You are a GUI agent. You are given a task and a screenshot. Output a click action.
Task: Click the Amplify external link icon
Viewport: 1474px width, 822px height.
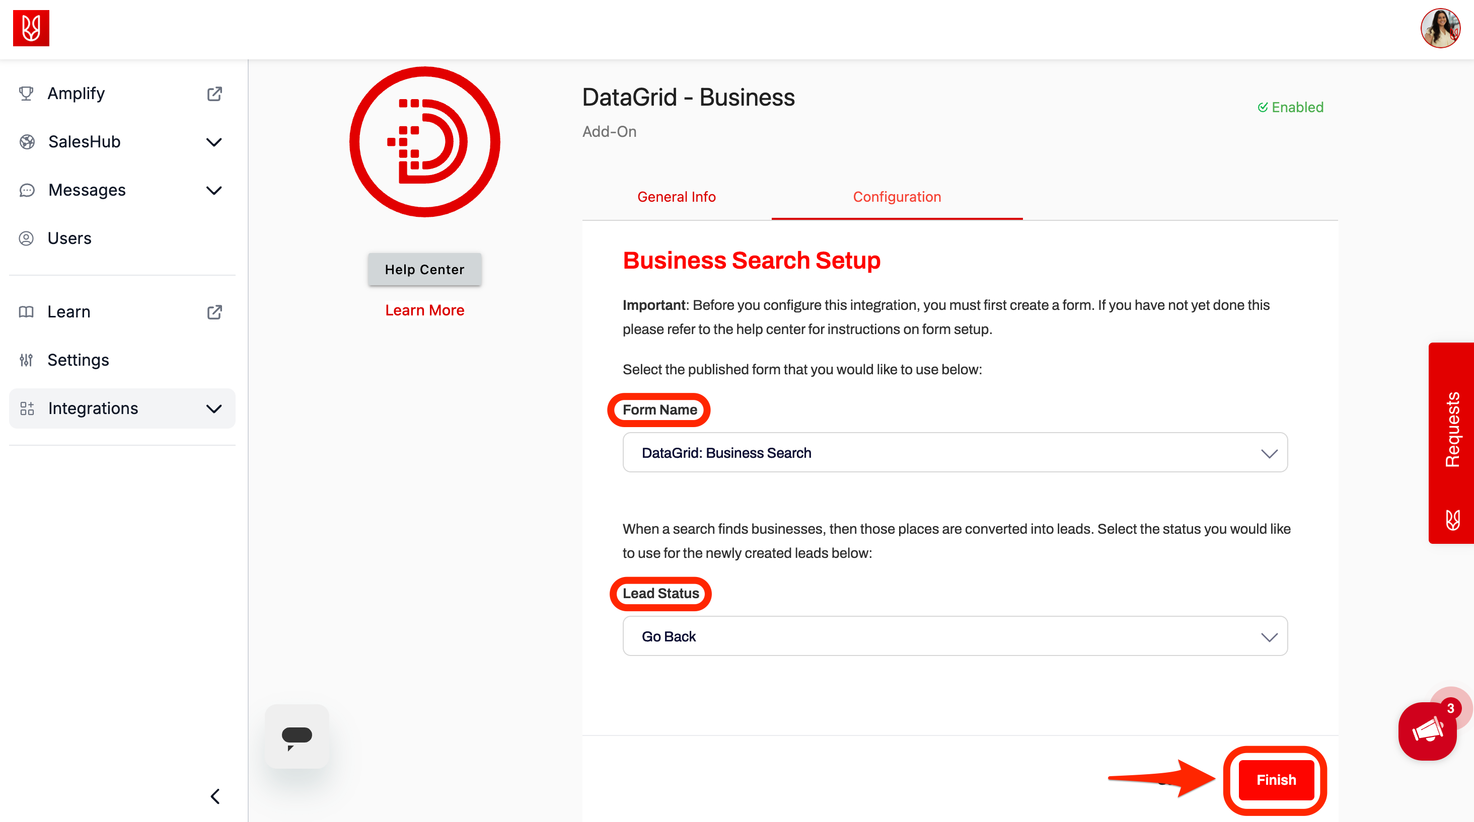pos(214,94)
